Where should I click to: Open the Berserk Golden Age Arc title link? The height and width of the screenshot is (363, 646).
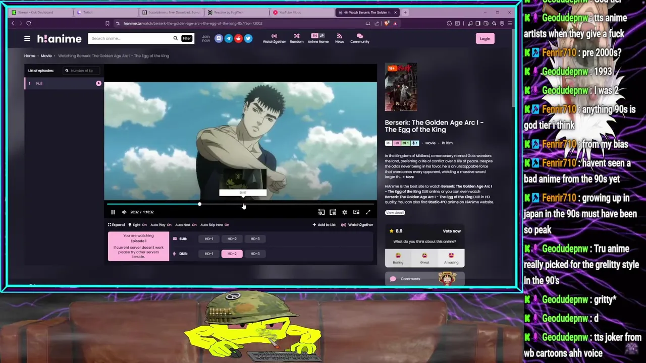(x=434, y=126)
